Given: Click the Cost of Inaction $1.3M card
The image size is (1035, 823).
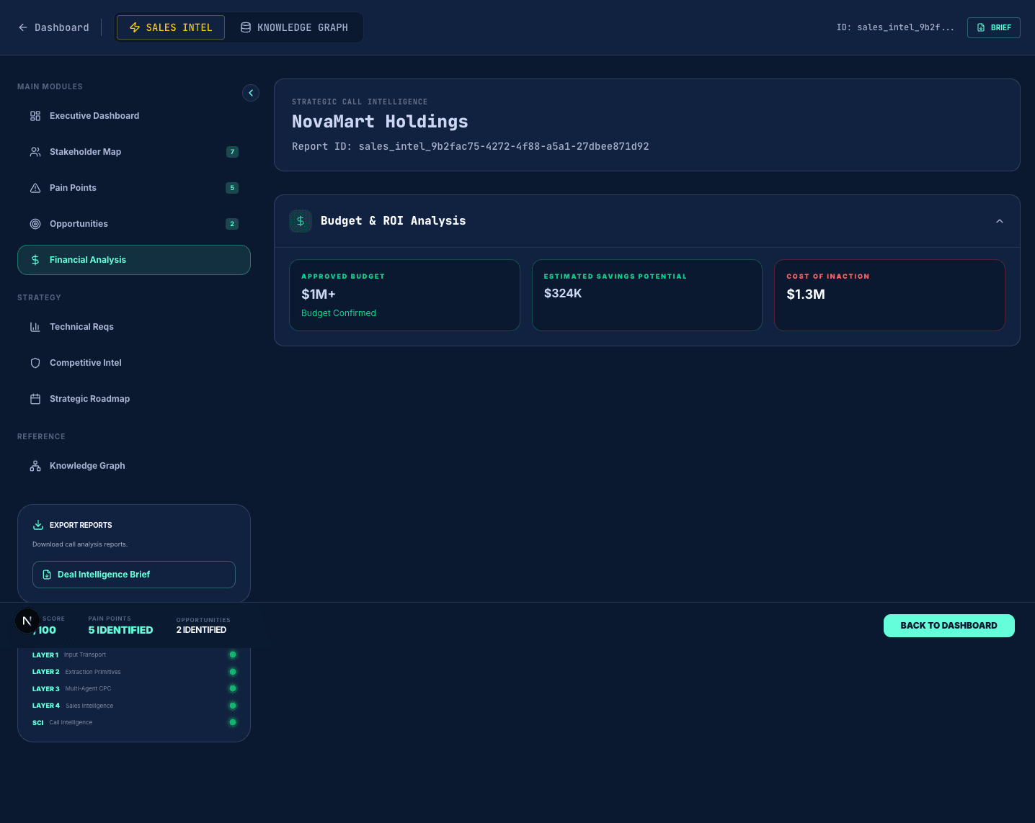Looking at the screenshot, I should (889, 295).
